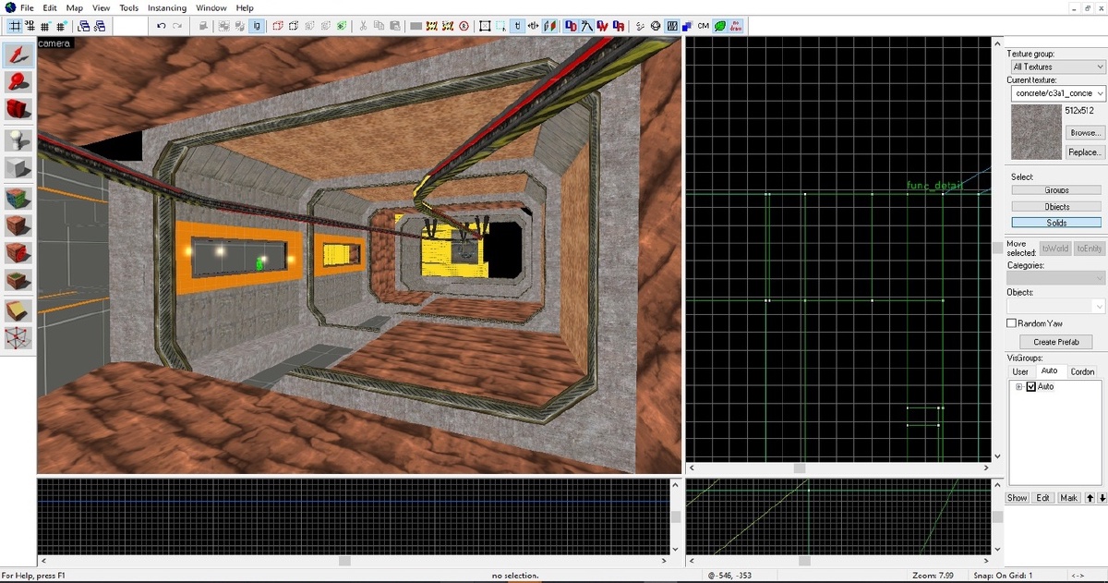Viewport: 1108px width, 583px height.
Task: Select the Camera tool
Action: pos(18,110)
